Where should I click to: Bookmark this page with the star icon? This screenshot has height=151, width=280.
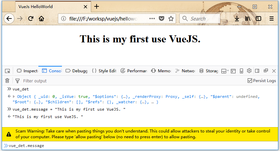[x=171, y=19]
